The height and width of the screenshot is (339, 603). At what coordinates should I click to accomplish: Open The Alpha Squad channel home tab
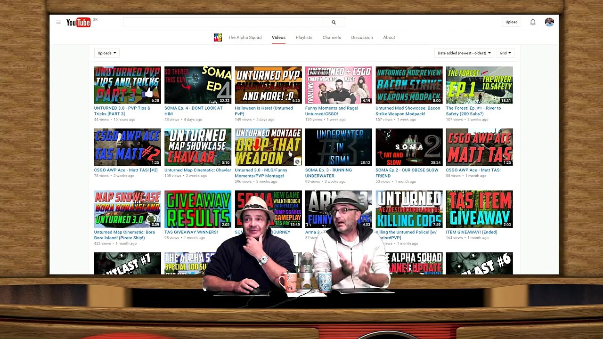pos(244,38)
